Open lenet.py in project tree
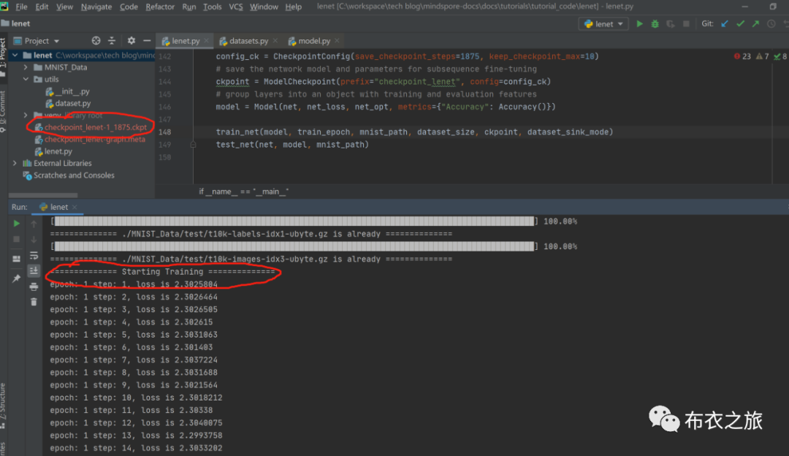 58,151
